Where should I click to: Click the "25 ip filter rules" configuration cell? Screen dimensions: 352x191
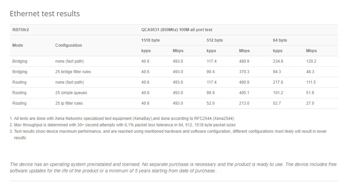click(69, 103)
